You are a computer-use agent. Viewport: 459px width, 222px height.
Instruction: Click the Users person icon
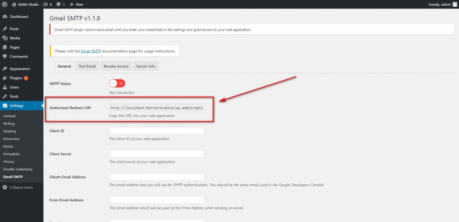pyautogui.click(x=4, y=87)
